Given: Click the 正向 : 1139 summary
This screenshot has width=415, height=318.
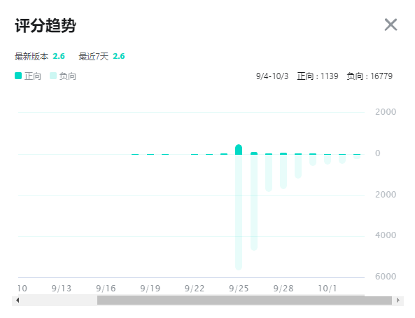Looking at the screenshot, I should [318, 76].
